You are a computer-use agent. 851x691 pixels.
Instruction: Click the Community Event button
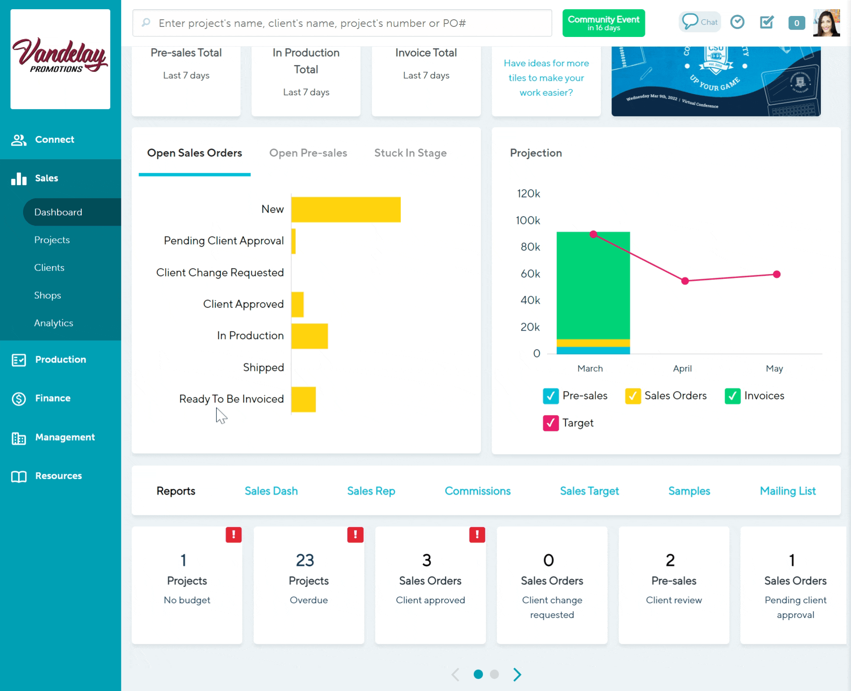(603, 23)
